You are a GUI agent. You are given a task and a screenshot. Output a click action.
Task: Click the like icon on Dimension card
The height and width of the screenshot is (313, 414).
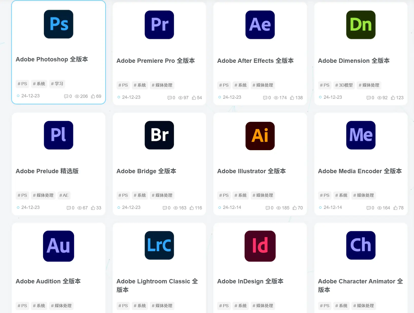pyautogui.click(x=393, y=97)
